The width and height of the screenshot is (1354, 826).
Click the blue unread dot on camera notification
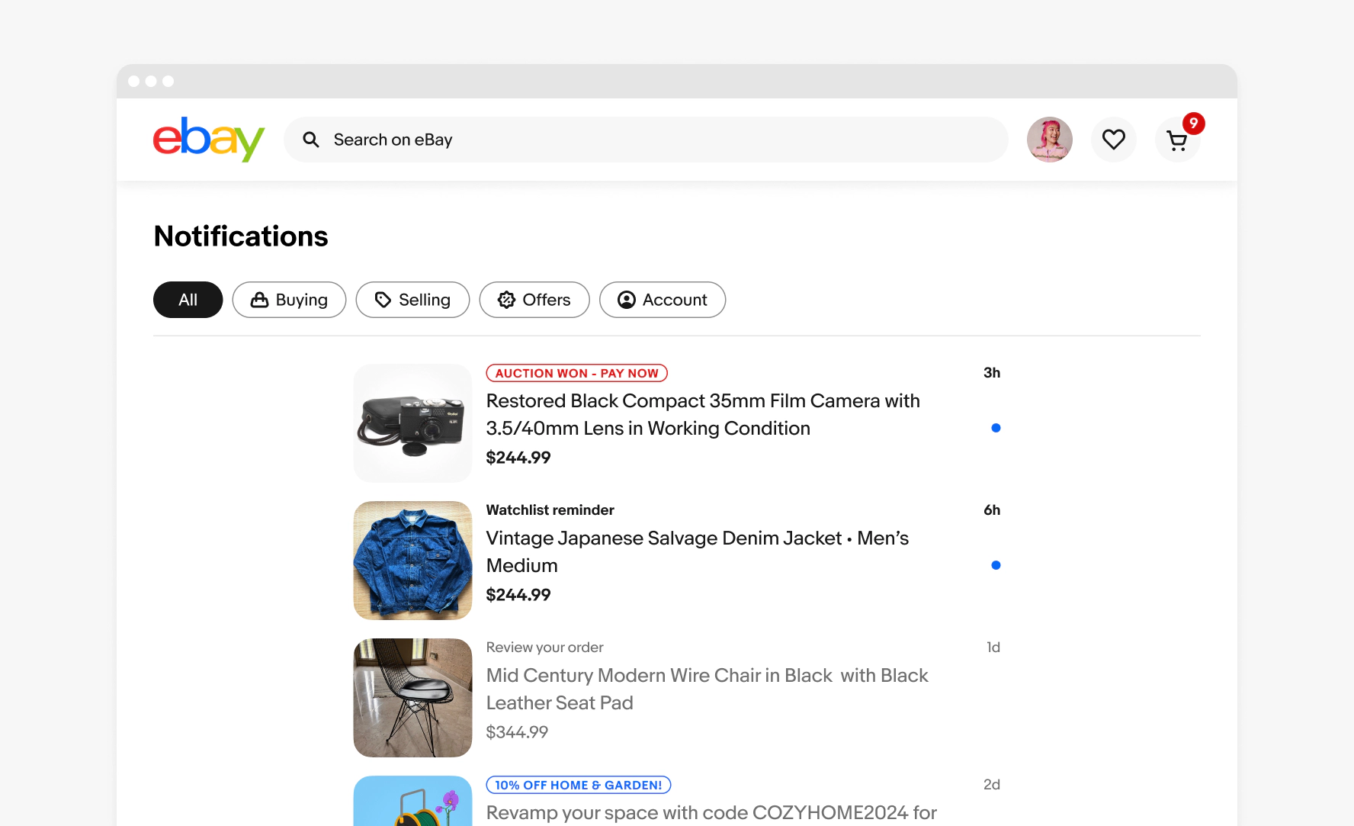[x=996, y=428]
